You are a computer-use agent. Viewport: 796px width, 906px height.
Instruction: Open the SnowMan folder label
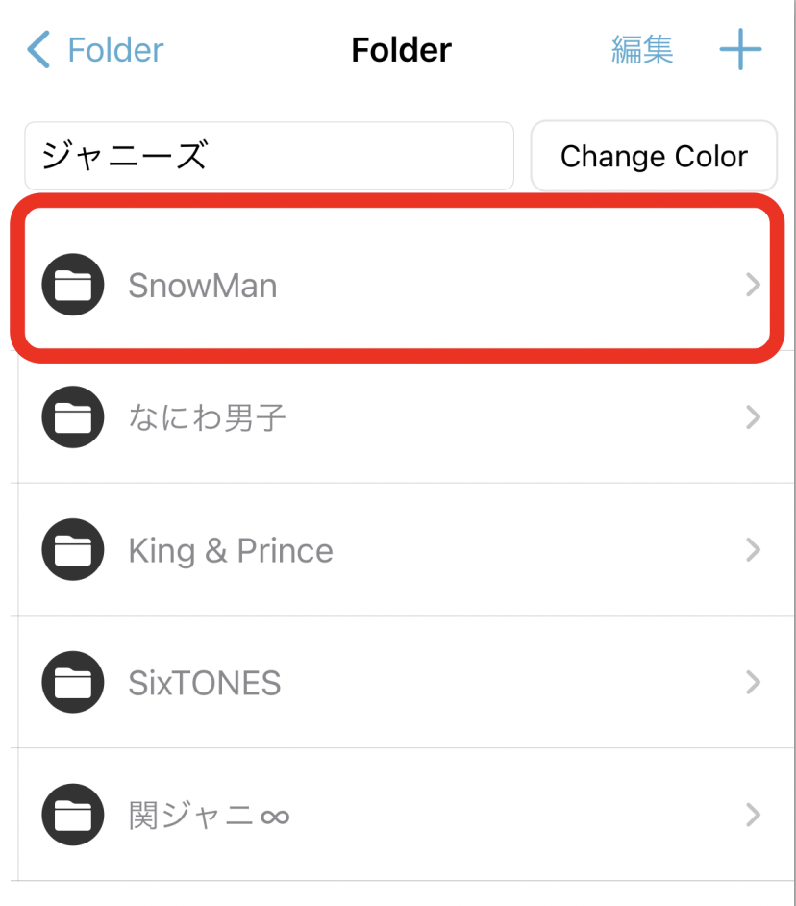click(203, 286)
